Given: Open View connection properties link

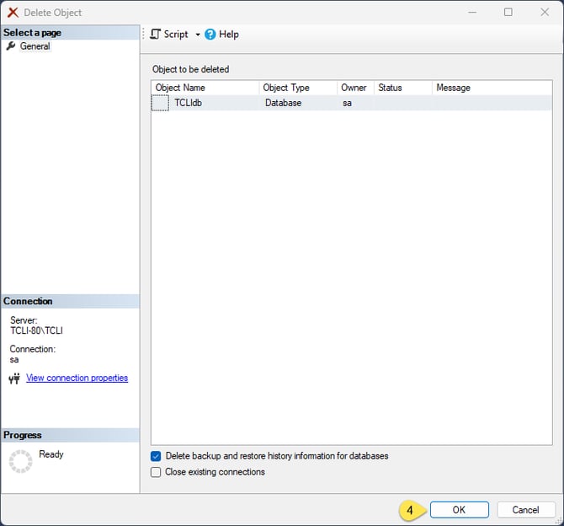Looking at the screenshot, I should (x=77, y=378).
